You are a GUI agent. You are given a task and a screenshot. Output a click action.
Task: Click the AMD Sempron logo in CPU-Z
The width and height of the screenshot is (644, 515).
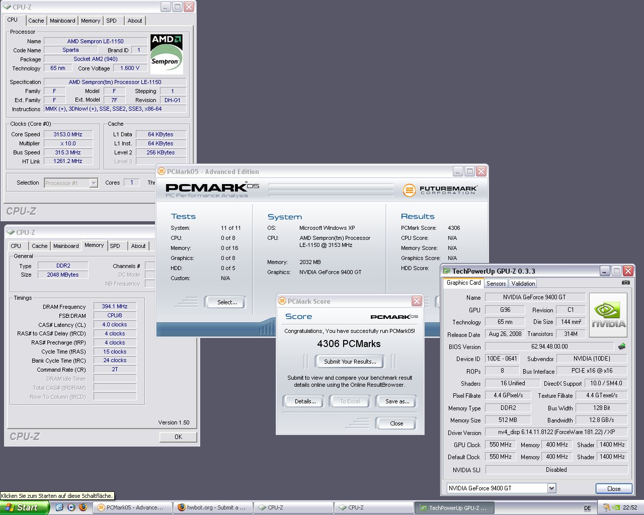(167, 54)
